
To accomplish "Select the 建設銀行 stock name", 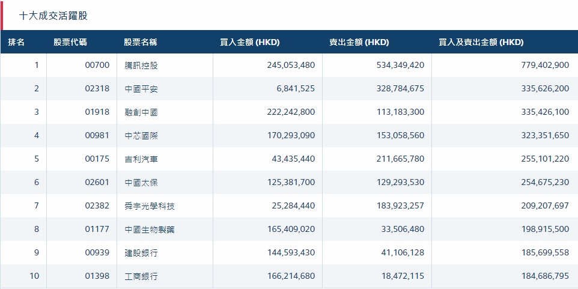I will 141,253.
